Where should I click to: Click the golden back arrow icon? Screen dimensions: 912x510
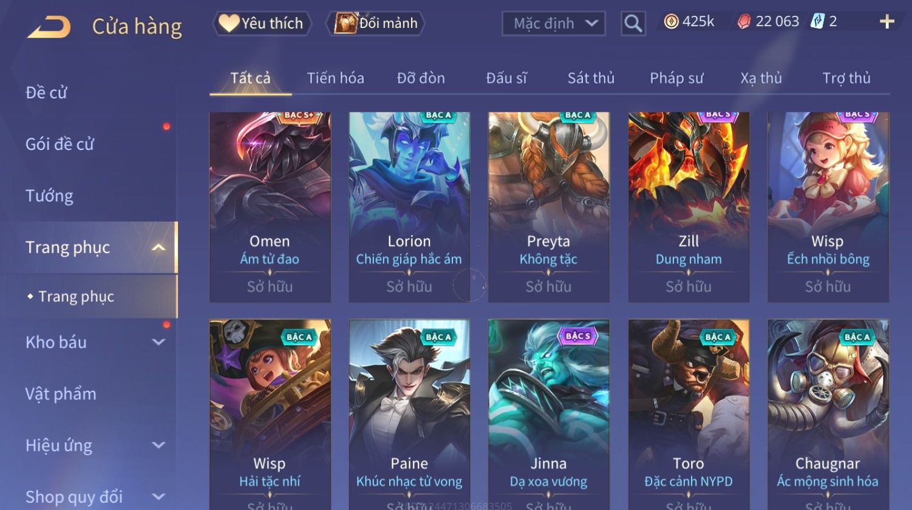(49, 27)
